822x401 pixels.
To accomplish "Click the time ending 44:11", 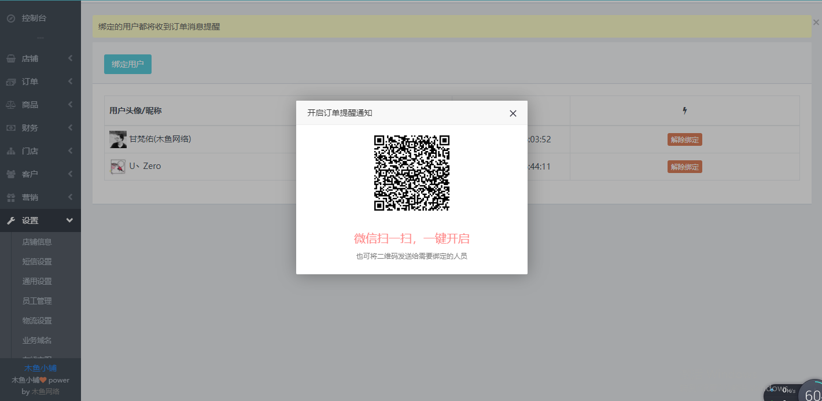I will pos(539,166).
